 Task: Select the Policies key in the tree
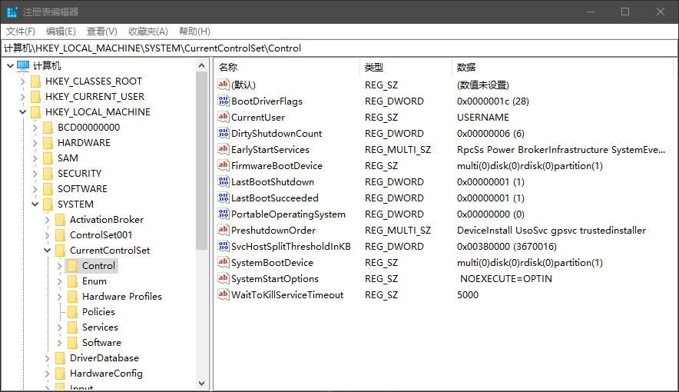click(98, 312)
